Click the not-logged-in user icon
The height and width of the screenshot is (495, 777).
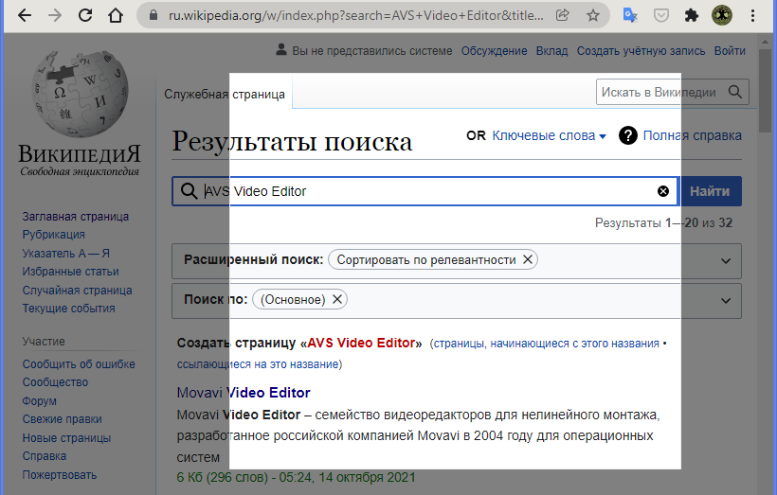281,49
